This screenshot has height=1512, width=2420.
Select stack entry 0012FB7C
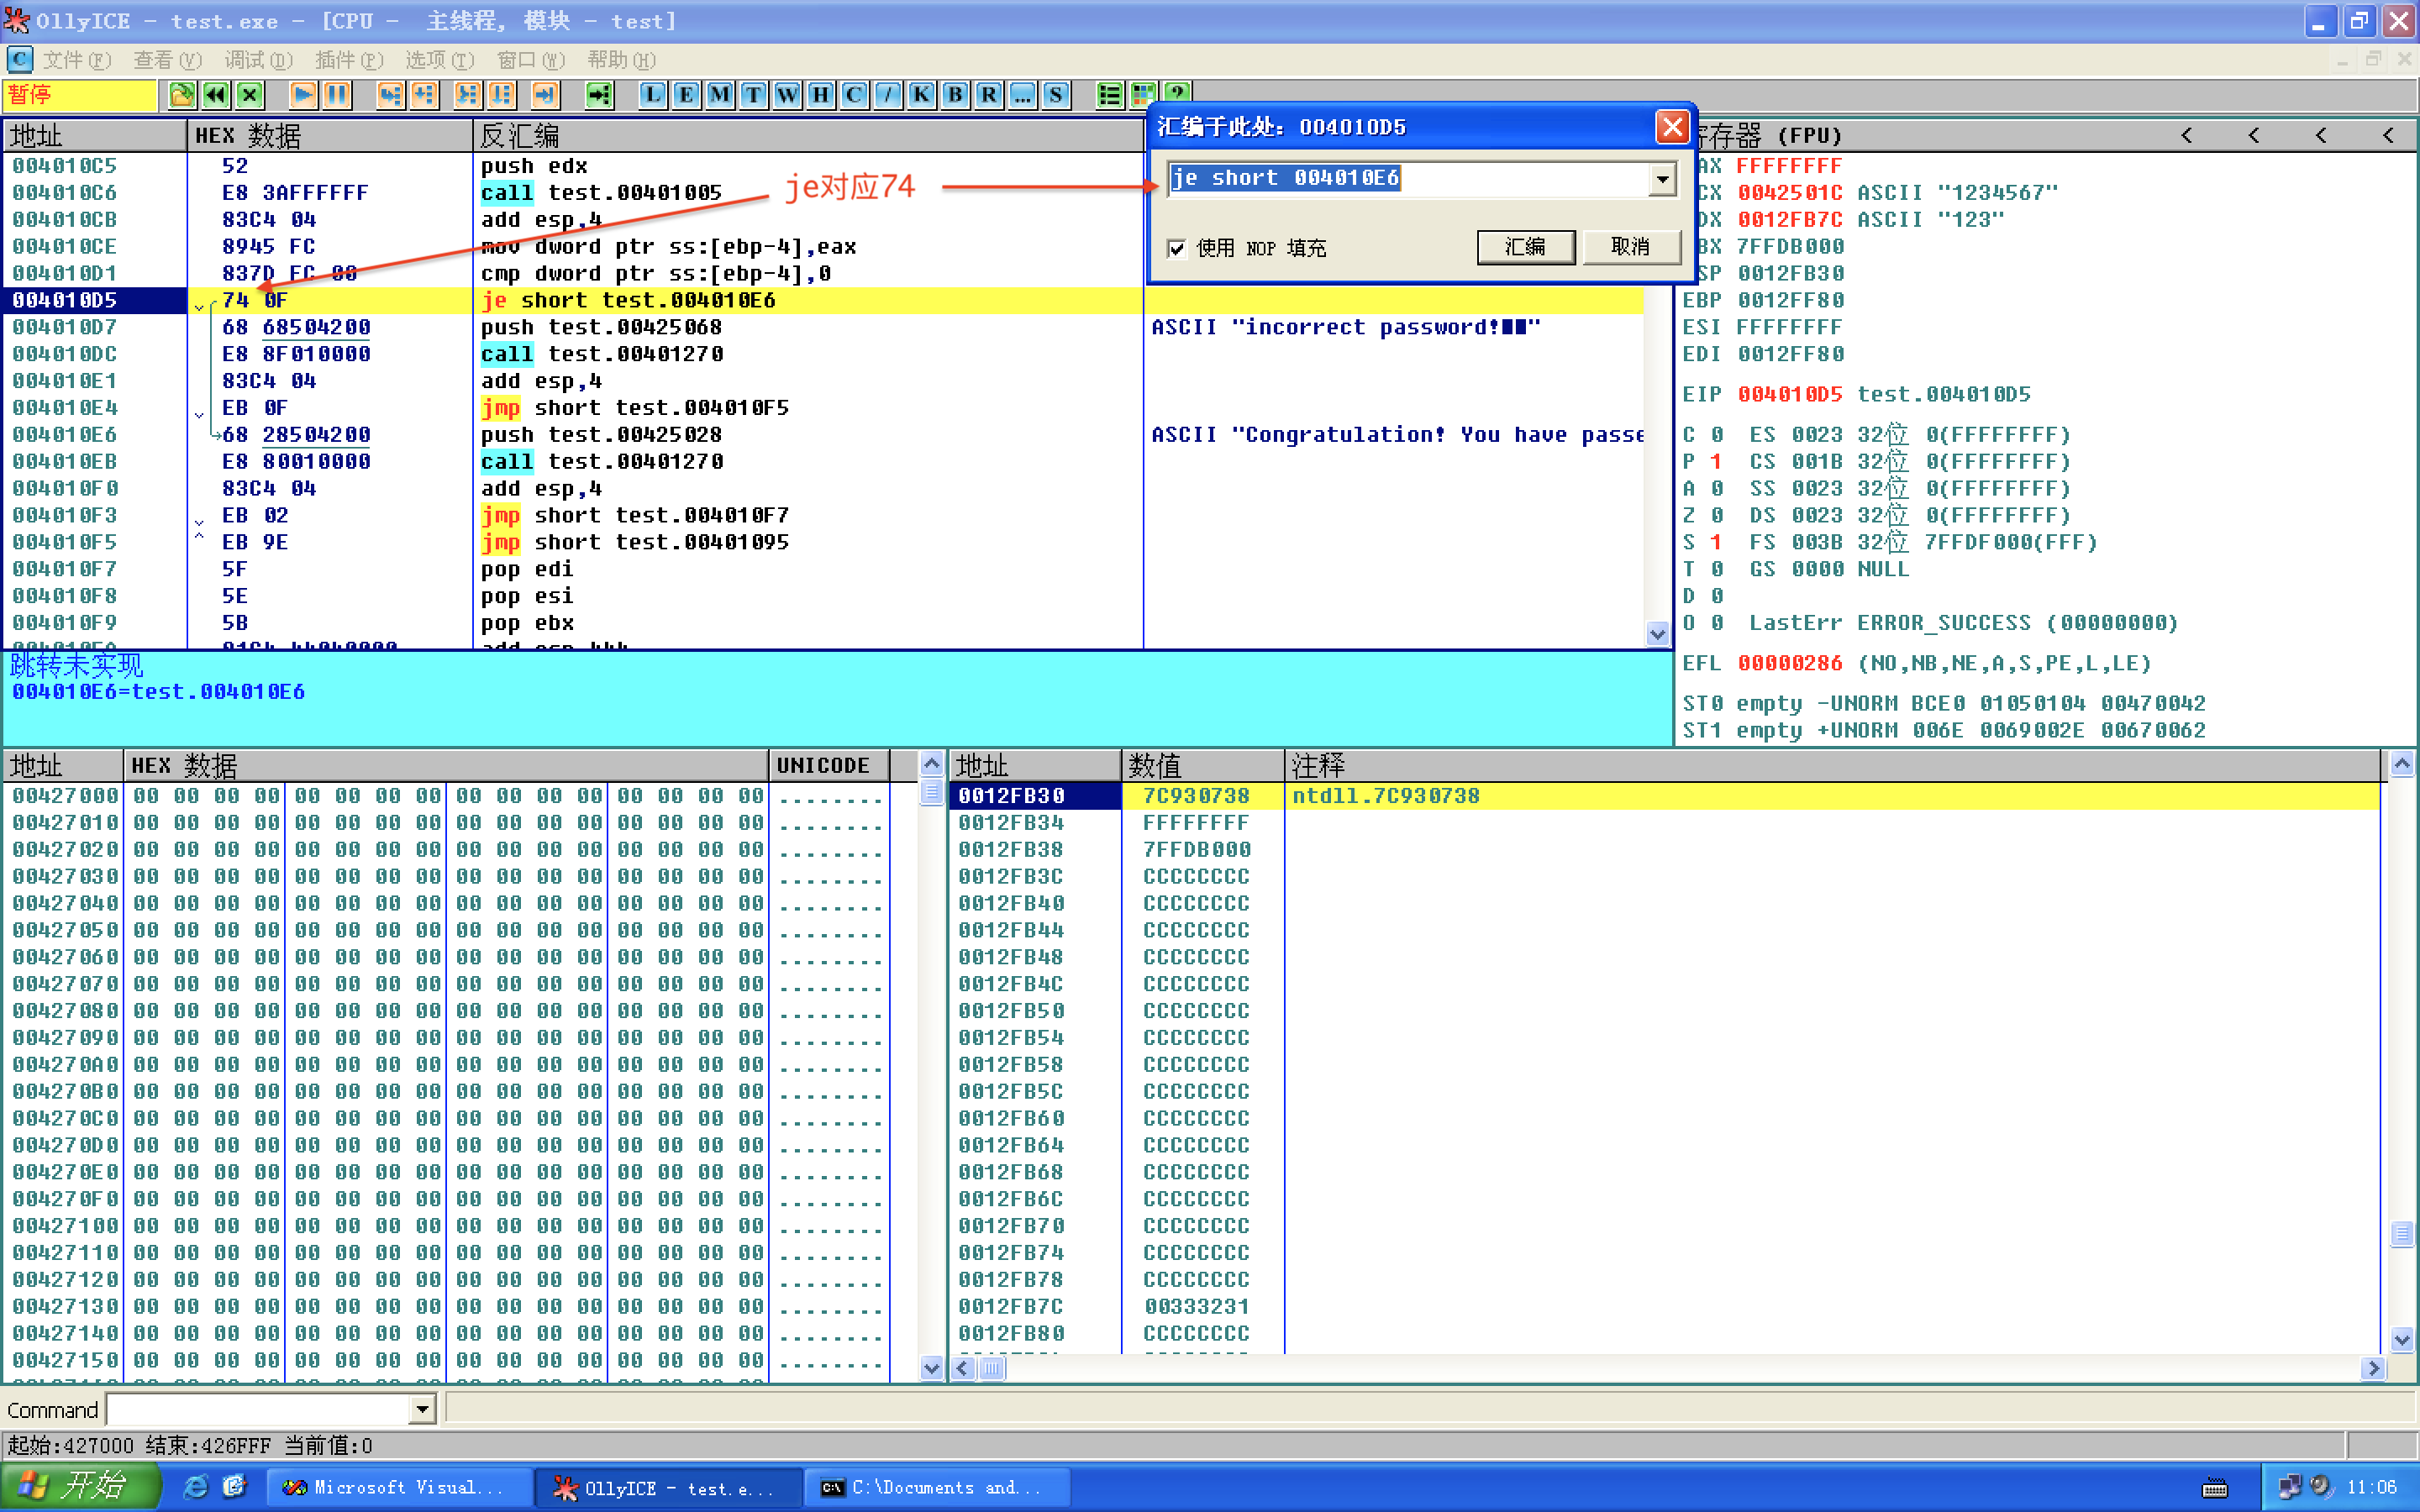(x=1011, y=1306)
